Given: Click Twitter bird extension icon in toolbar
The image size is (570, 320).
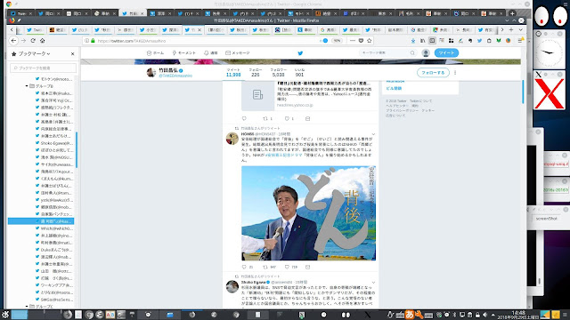Looking at the screenshot, I should coord(479,41).
